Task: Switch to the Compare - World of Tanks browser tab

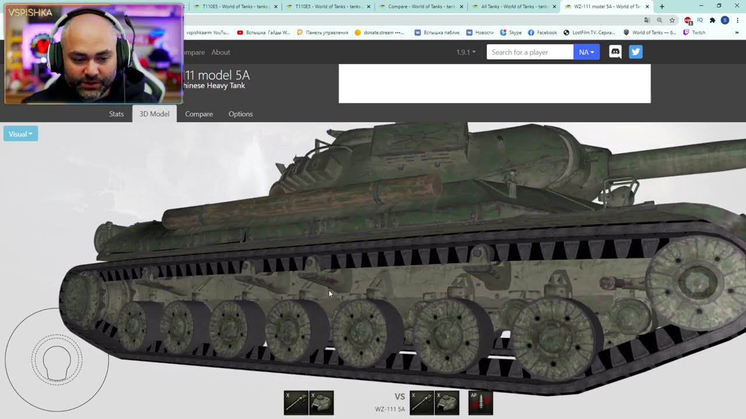Action: 421,6
